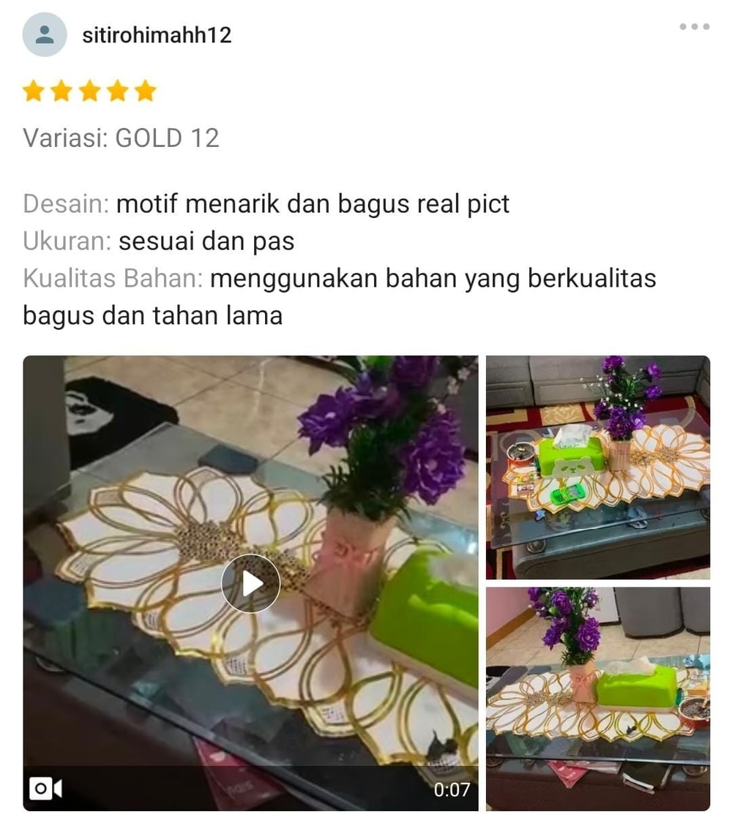The image size is (732, 820).
Task: Select the fifth rating star
Action: coord(146,91)
